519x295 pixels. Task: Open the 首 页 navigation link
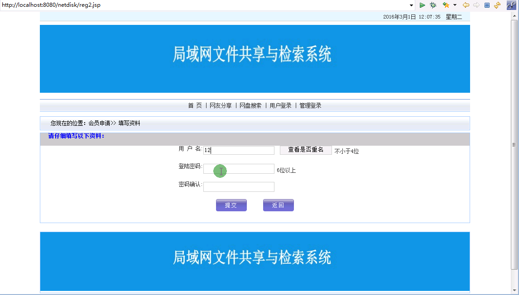coord(195,105)
